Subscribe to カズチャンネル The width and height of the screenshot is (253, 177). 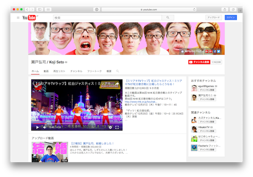point(207,122)
